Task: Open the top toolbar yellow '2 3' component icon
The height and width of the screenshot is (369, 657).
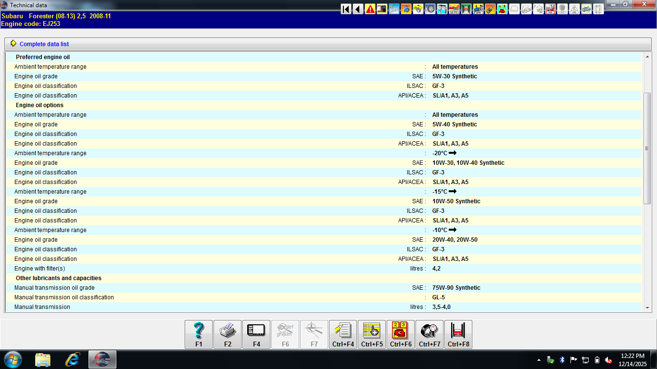Action: [x=502, y=9]
